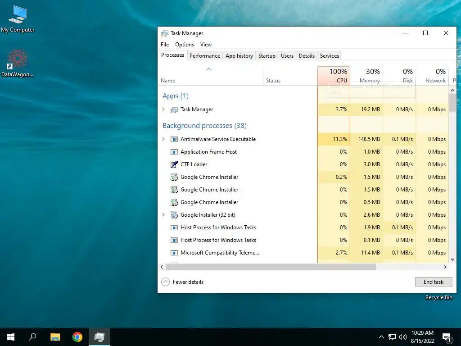Screen dimensions: 461x346
Task: Open the taskbar clock showing 10:29 AM
Action: pos(422,337)
